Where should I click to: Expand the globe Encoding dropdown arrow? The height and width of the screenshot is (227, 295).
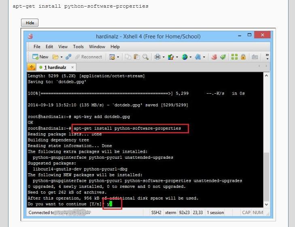191,57
